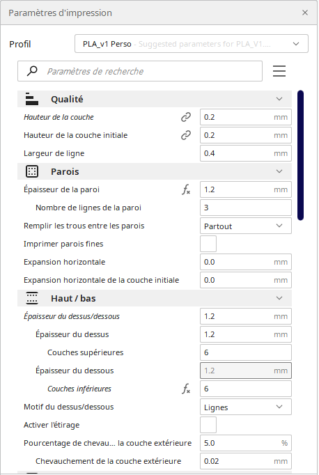Click the Motif du dessus/dessous label
319x475 pixels.
[69, 407]
